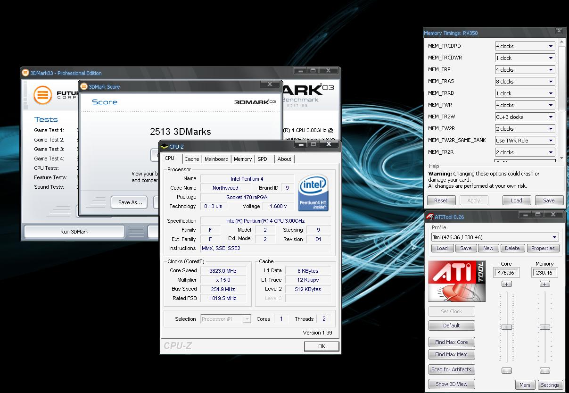
Task: Click the 3DMark Score window title icon
Action: coord(84,86)
